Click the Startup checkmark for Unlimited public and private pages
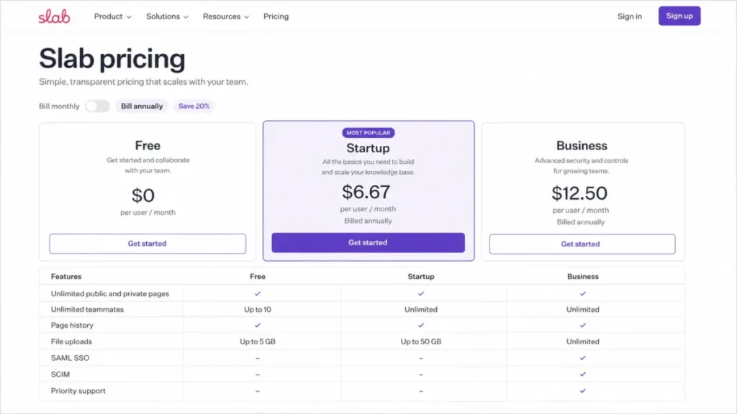The height and width of the screenshot is (414, 737). (421, 294)
